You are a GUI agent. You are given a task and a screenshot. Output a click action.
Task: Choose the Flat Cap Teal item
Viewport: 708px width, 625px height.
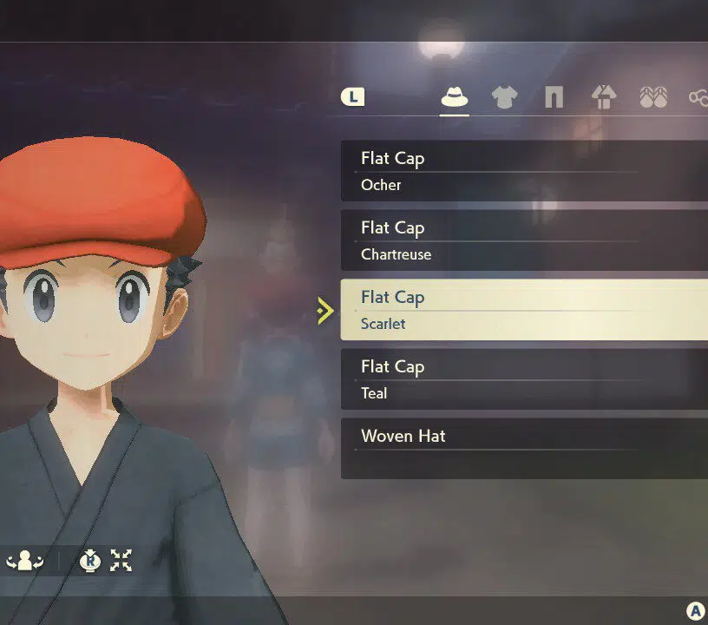(524, 379)
